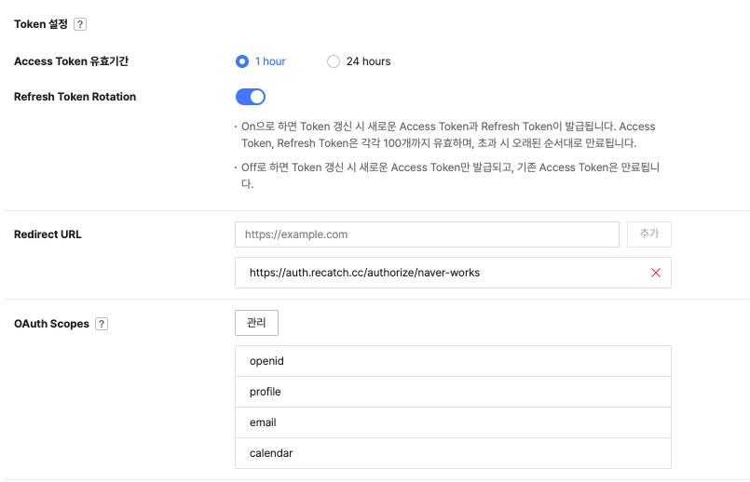Select the email scope row
Image resolution: width=750 pixels, height=482 pixels.
click(453, 422)
